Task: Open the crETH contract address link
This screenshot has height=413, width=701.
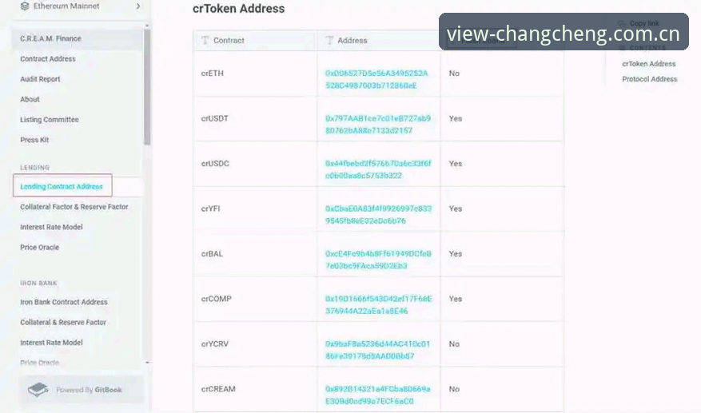Action: coord(376,79)
